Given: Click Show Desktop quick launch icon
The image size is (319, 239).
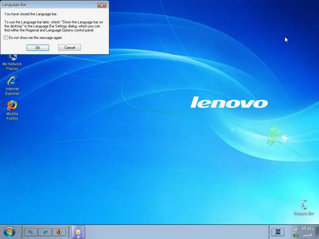Looking at the screenshot, I should click(31, 232).
